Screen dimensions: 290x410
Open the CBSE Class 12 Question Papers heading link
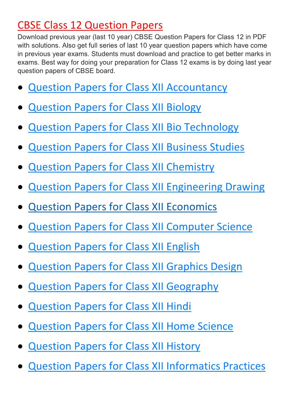pos(90,25)
